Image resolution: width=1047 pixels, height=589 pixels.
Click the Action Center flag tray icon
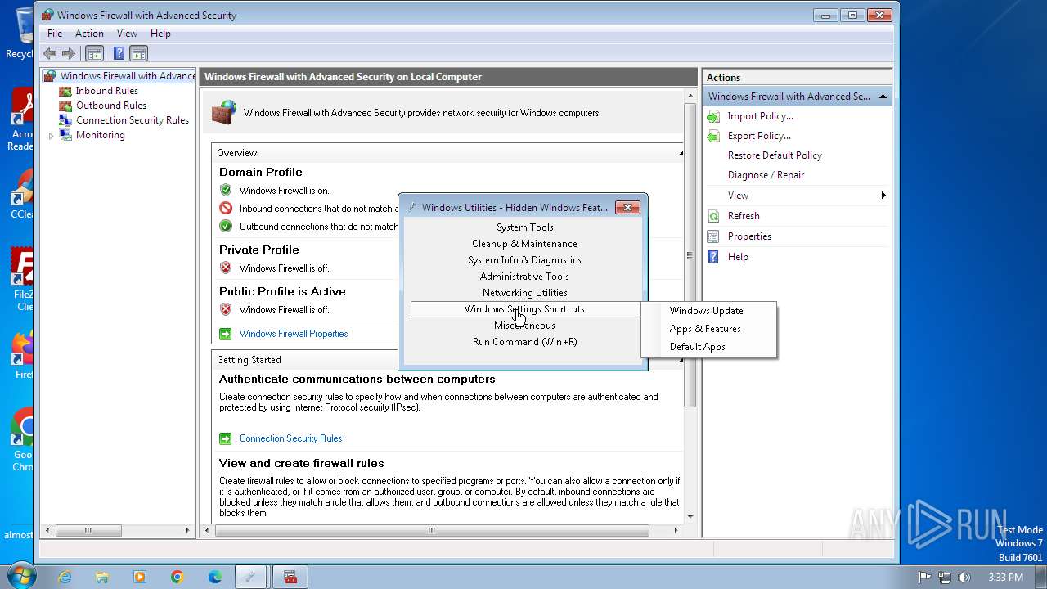[x=925, y=578]
